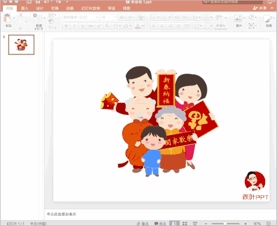
Task: Toggle Bold formatting
Action: pyautogui.click(x=66, y=26)
